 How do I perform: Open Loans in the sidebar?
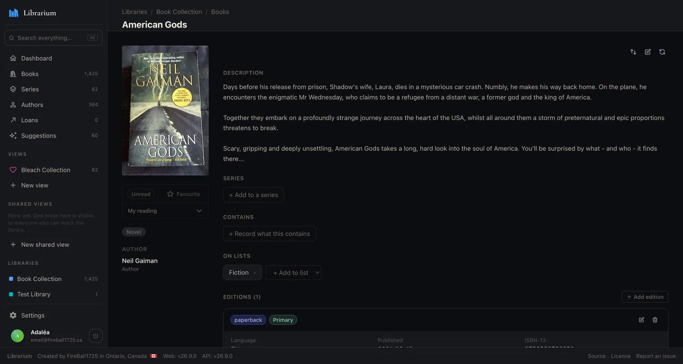click(x=53, y=120)
